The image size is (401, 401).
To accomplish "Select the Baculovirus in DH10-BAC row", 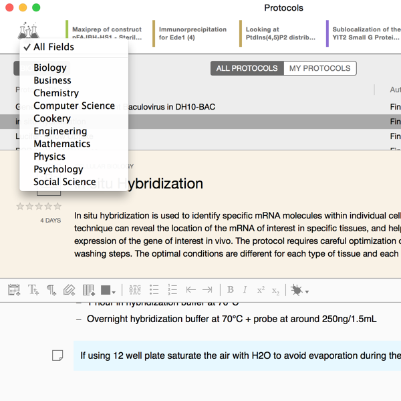I will 200,107.
